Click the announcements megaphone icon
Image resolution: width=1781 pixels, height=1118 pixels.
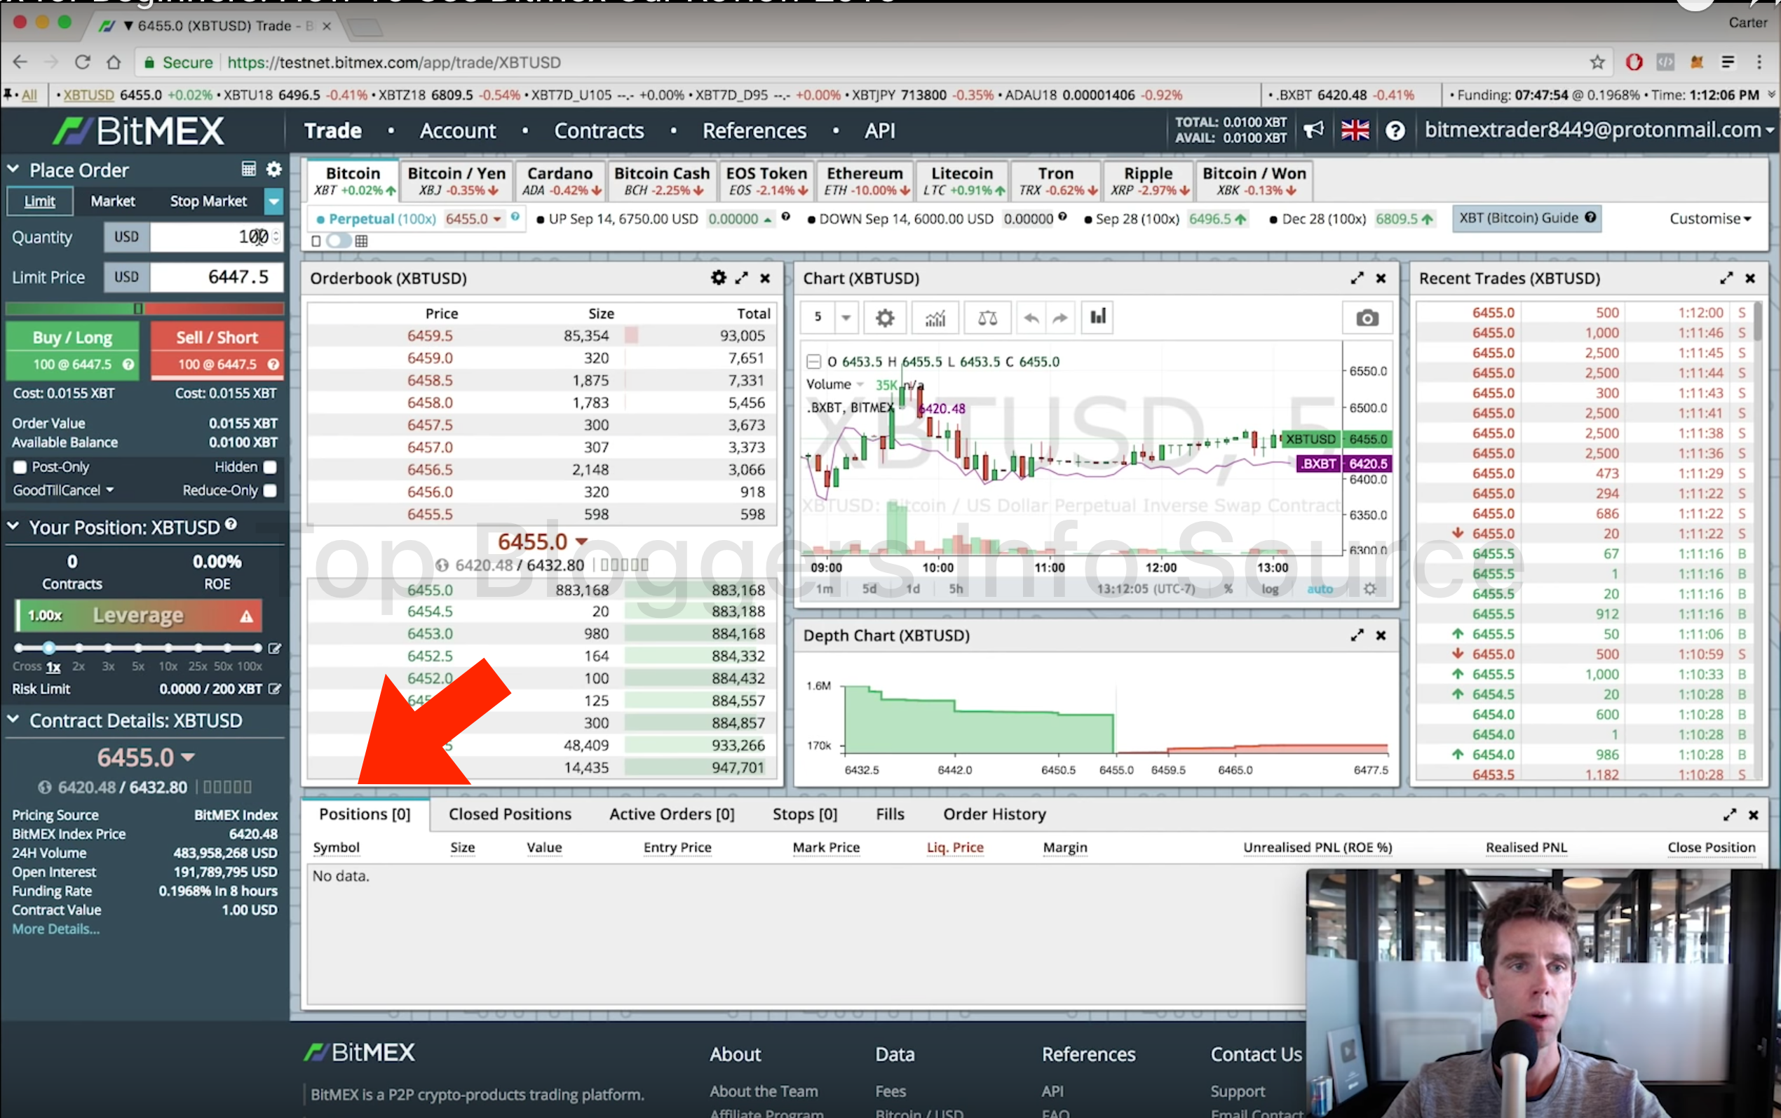pos(1313,130)
